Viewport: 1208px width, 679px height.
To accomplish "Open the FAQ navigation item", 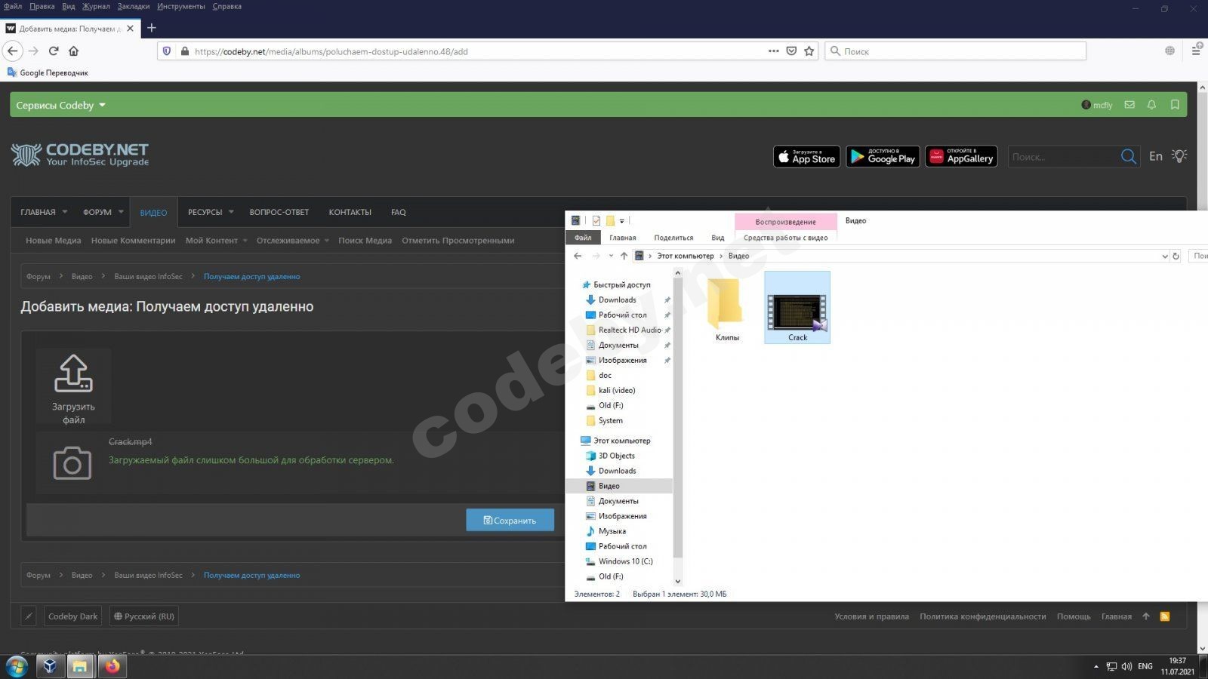I will (399, 212).
